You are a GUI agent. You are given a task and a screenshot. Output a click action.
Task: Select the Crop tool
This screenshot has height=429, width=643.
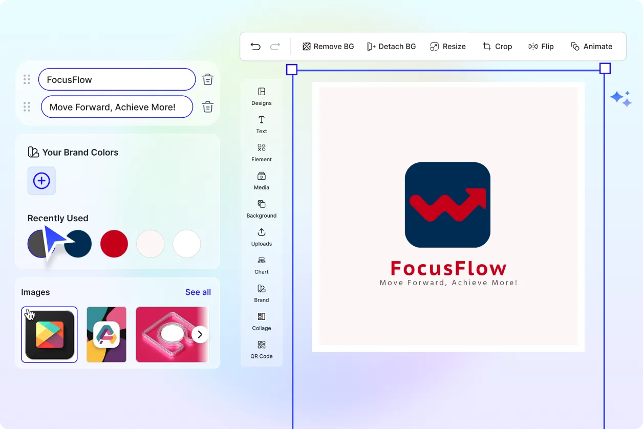click(497, 47)
